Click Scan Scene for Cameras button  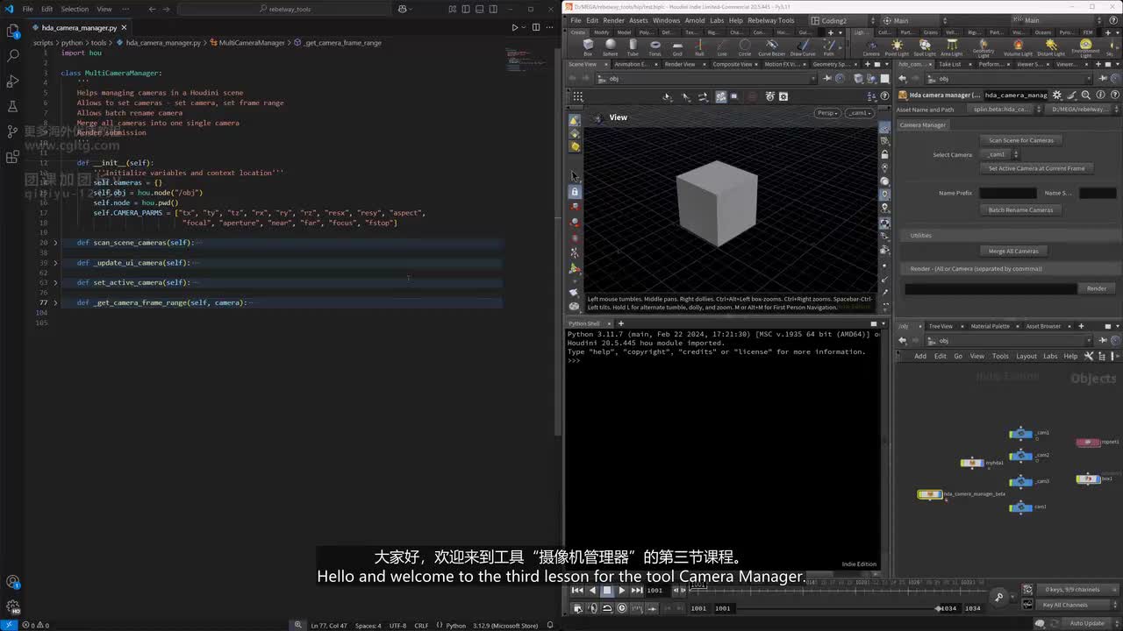click(1021, 140)
